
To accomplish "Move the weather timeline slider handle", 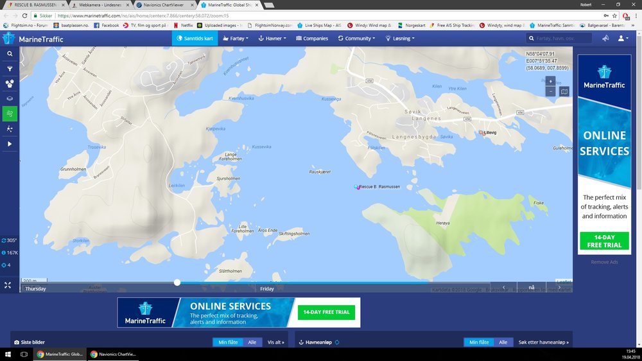I will 177,283.
